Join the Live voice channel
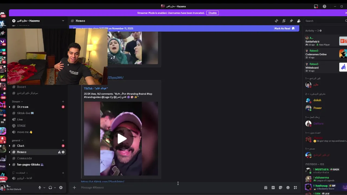This screenshot has width=347, height=195. [x=38, y=119]
